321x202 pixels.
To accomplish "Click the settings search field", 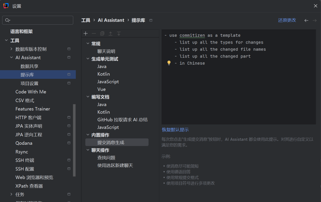I will point(38,20).
